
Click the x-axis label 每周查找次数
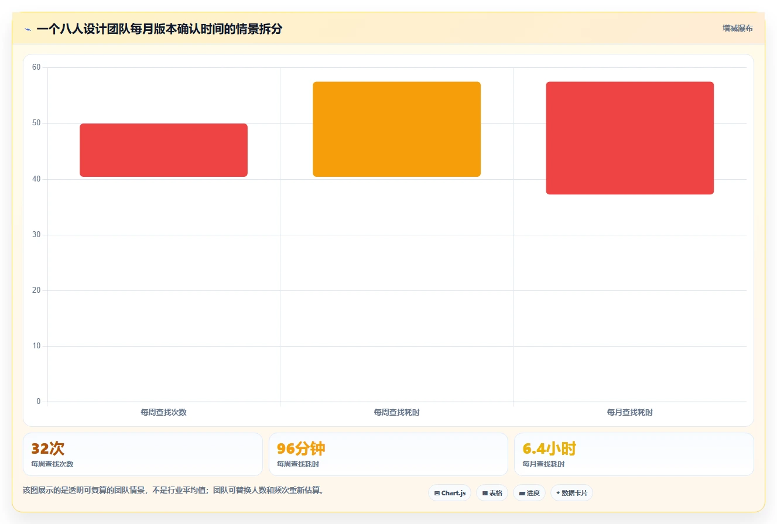click(x=163, y=412)
